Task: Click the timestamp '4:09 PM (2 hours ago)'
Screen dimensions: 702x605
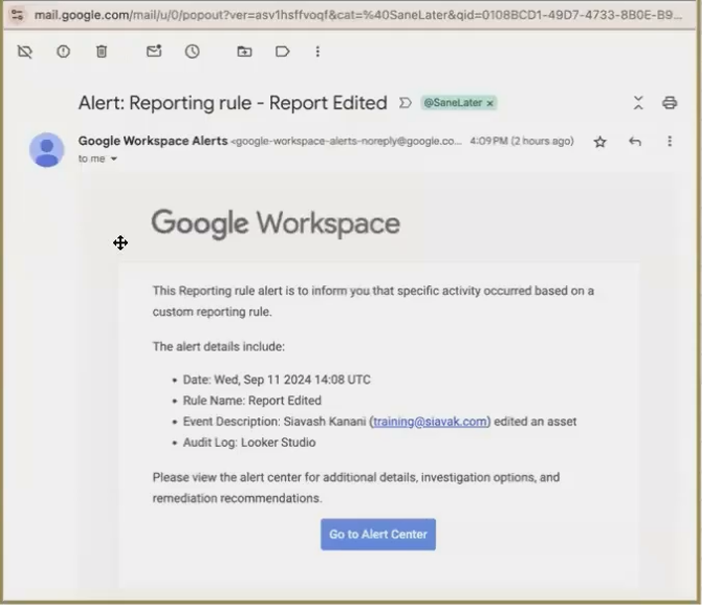Action: 521,141
